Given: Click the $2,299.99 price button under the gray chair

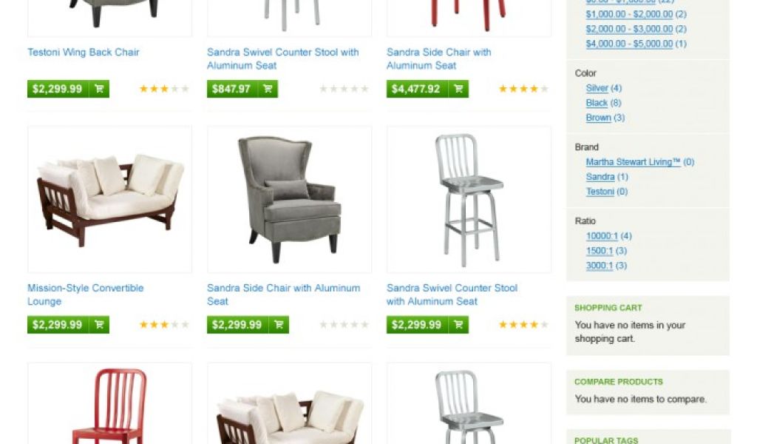Looking at the screenshot, I should pyautogui.click(x=237, y=325).
